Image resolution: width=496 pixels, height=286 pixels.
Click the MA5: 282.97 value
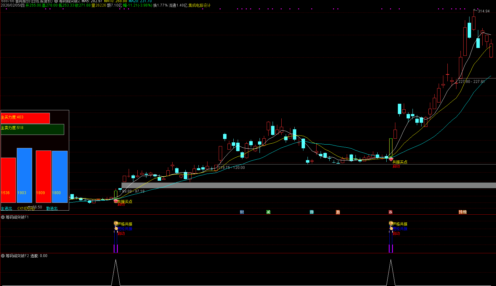pos(92,1)
